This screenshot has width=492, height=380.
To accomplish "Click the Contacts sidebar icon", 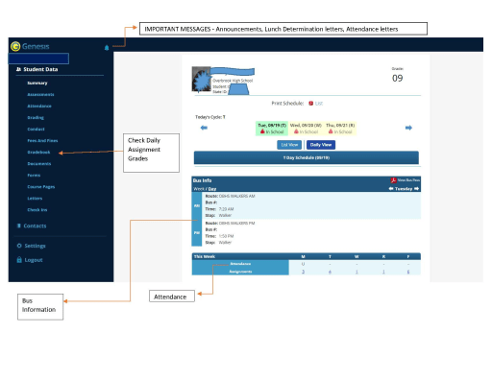I will (19, 226).
